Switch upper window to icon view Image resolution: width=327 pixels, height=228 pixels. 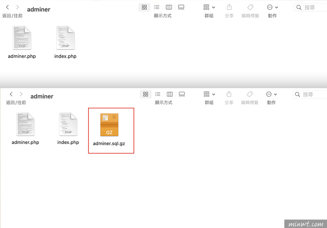coord(144,7)
